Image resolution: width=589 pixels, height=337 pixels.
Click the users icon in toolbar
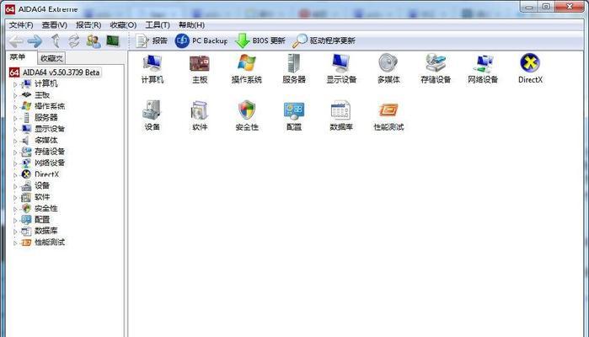tap(94, 41)
